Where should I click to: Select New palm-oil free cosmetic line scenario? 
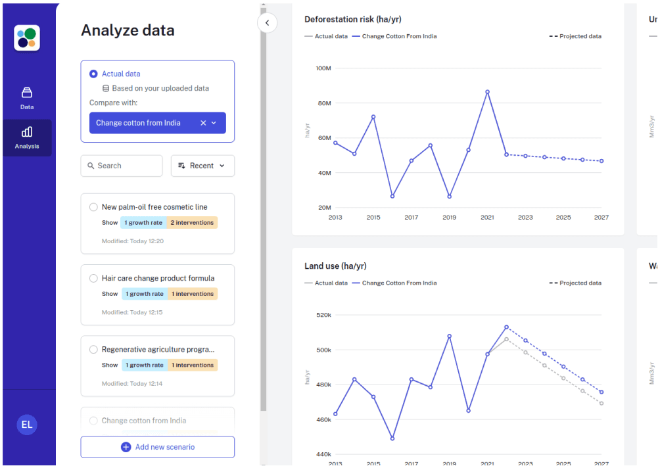click(93, 207)
